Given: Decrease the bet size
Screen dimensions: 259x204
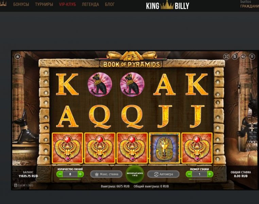Looking at the screenshot, I should point(189,174).
